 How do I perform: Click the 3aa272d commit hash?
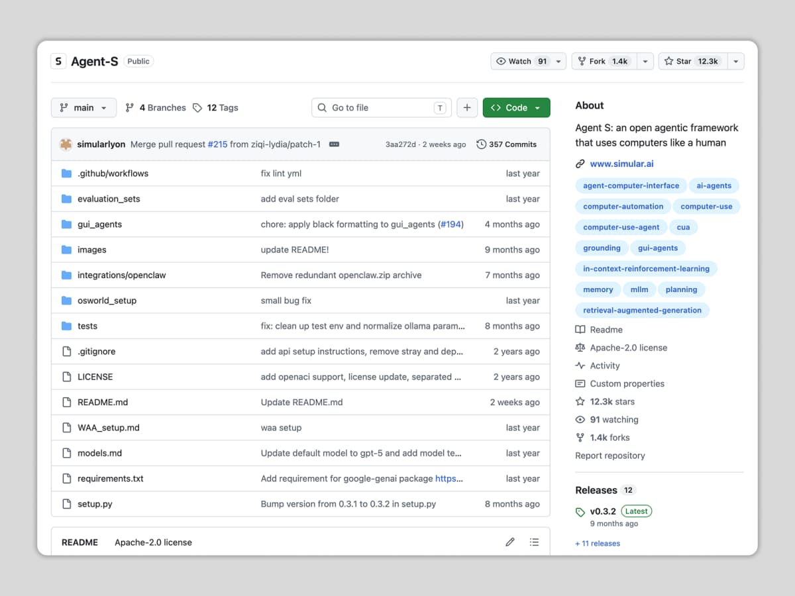pyautogui.click(x=400, y=144)
